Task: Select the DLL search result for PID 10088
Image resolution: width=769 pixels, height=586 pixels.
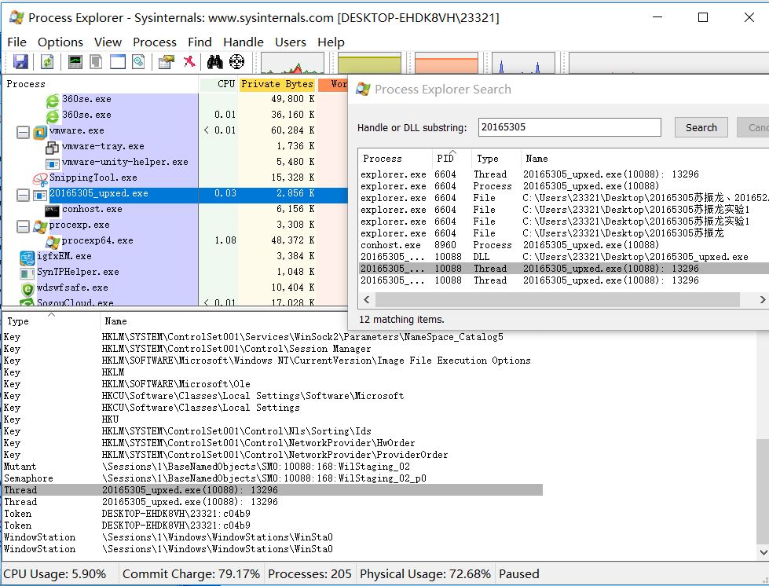Action: (x=564, y=256)
